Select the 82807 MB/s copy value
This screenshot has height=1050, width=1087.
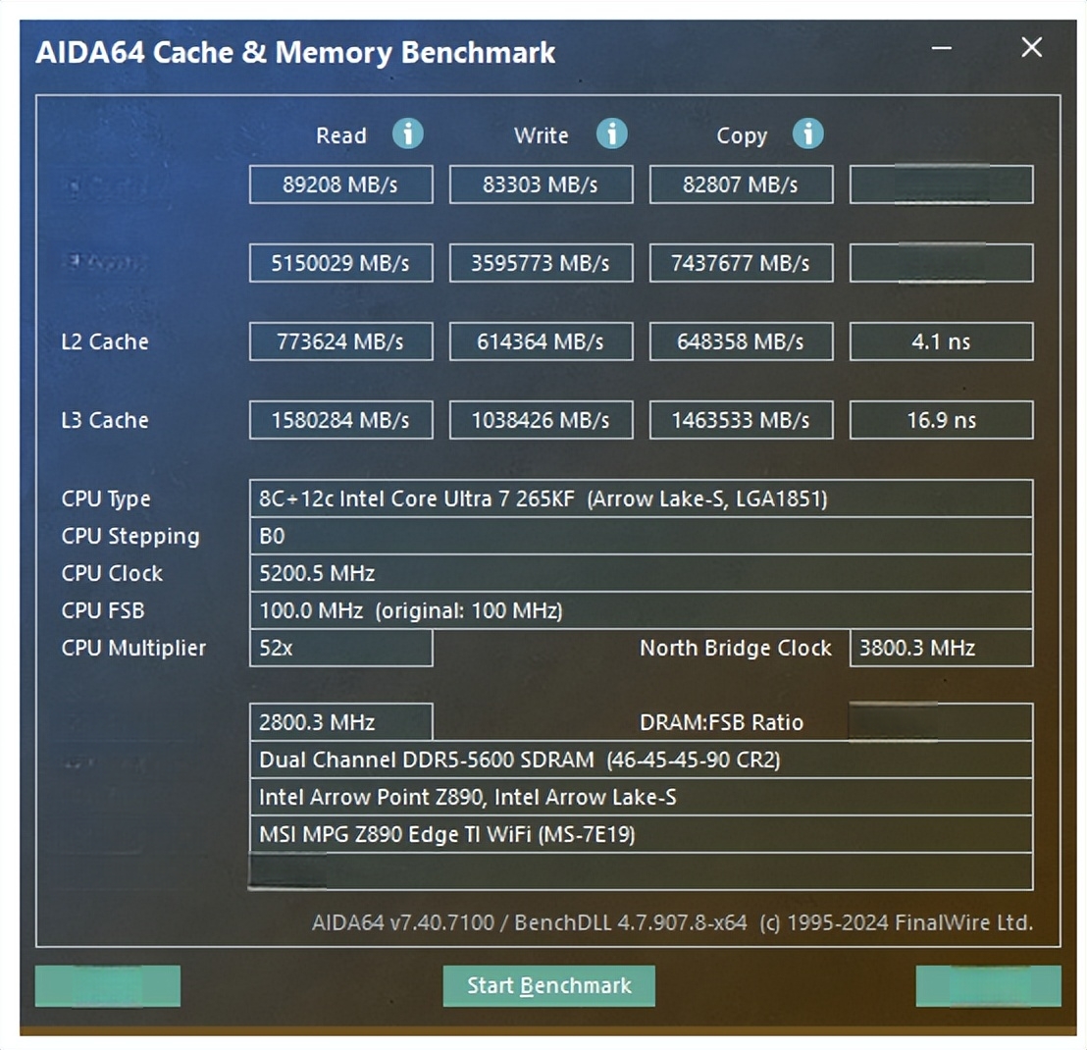pyautogui.click(x=741, y=184)
